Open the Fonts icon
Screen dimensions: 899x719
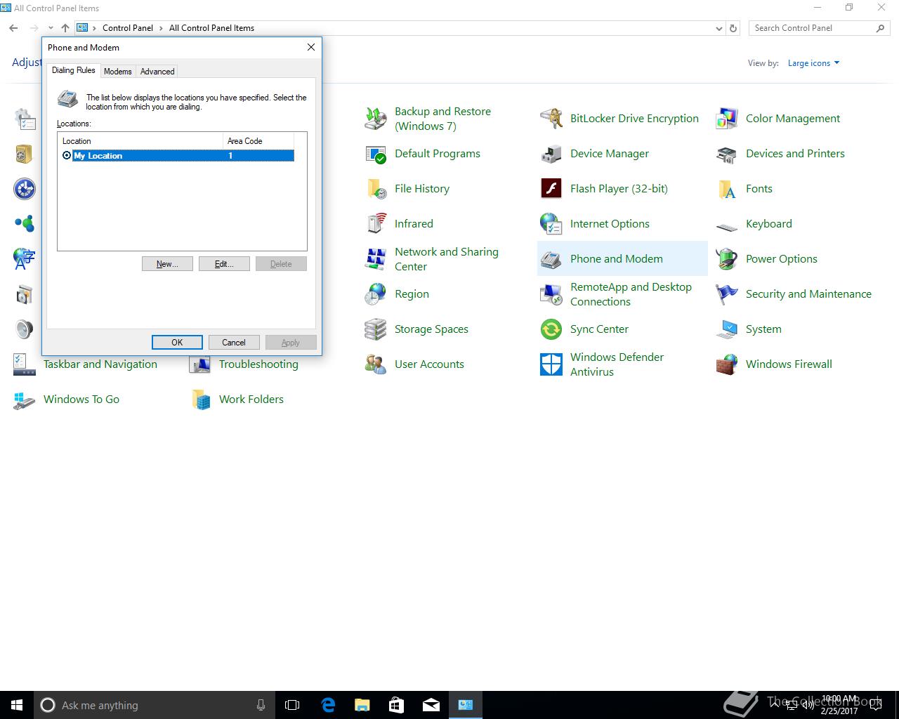(727, 189)
